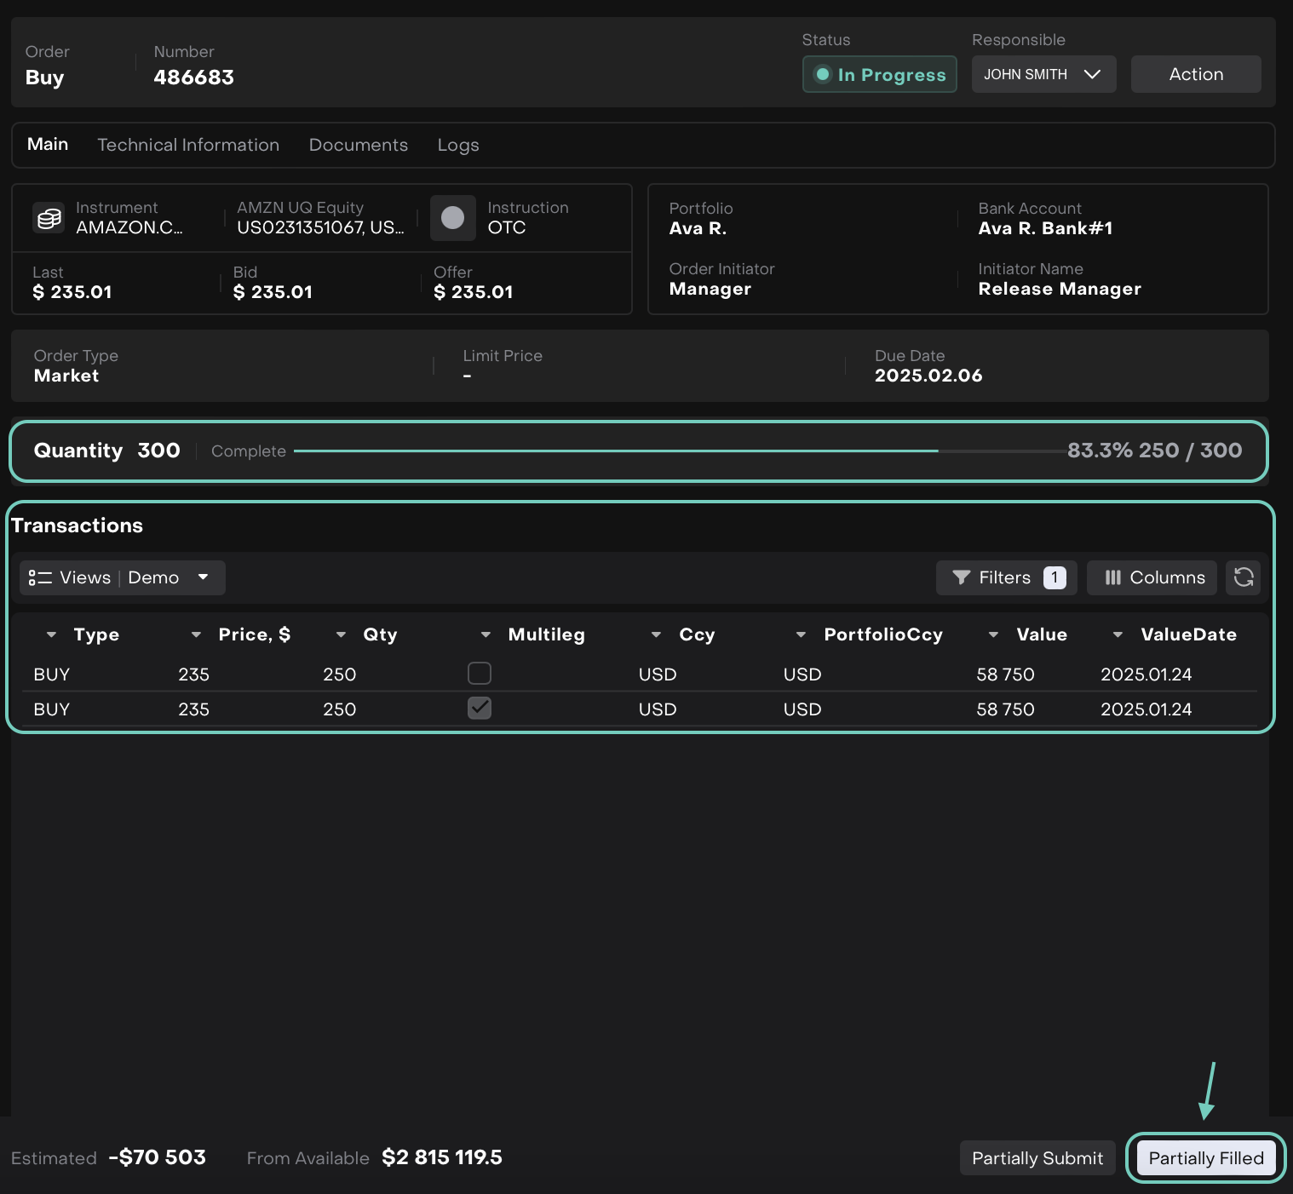The height and width of the screenshot is (1194, 1293).
Task: Click the Filters funnel icon
Action: pyautogui.click(x=961, y=577)
